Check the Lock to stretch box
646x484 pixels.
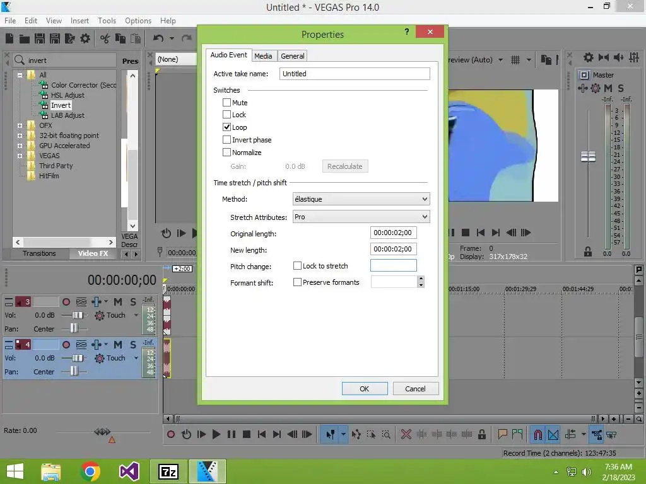(297, 266)
